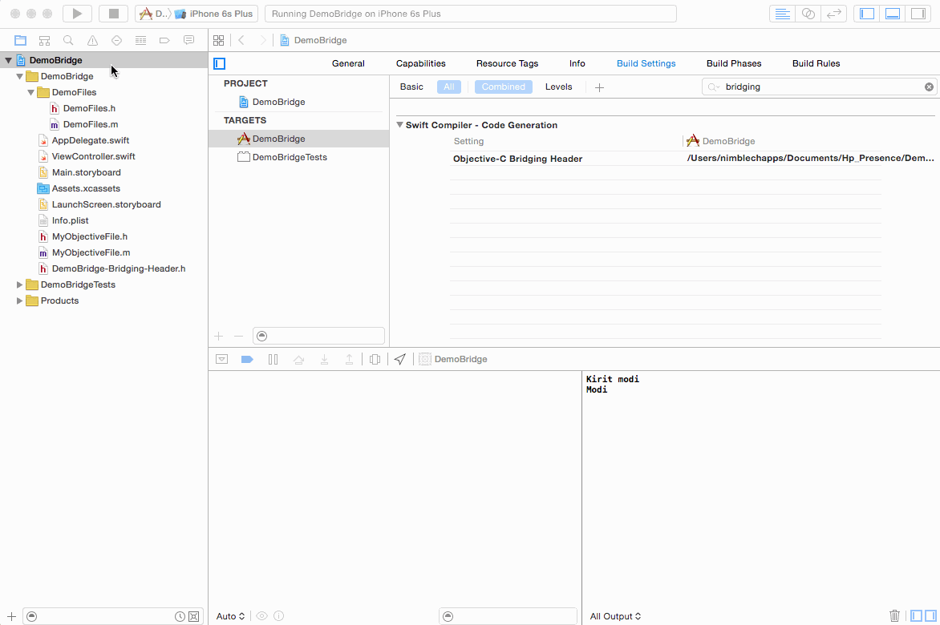The width and height of the screenshot is (940, 625).
Task: Expand the Products folder
Action: 19,300
